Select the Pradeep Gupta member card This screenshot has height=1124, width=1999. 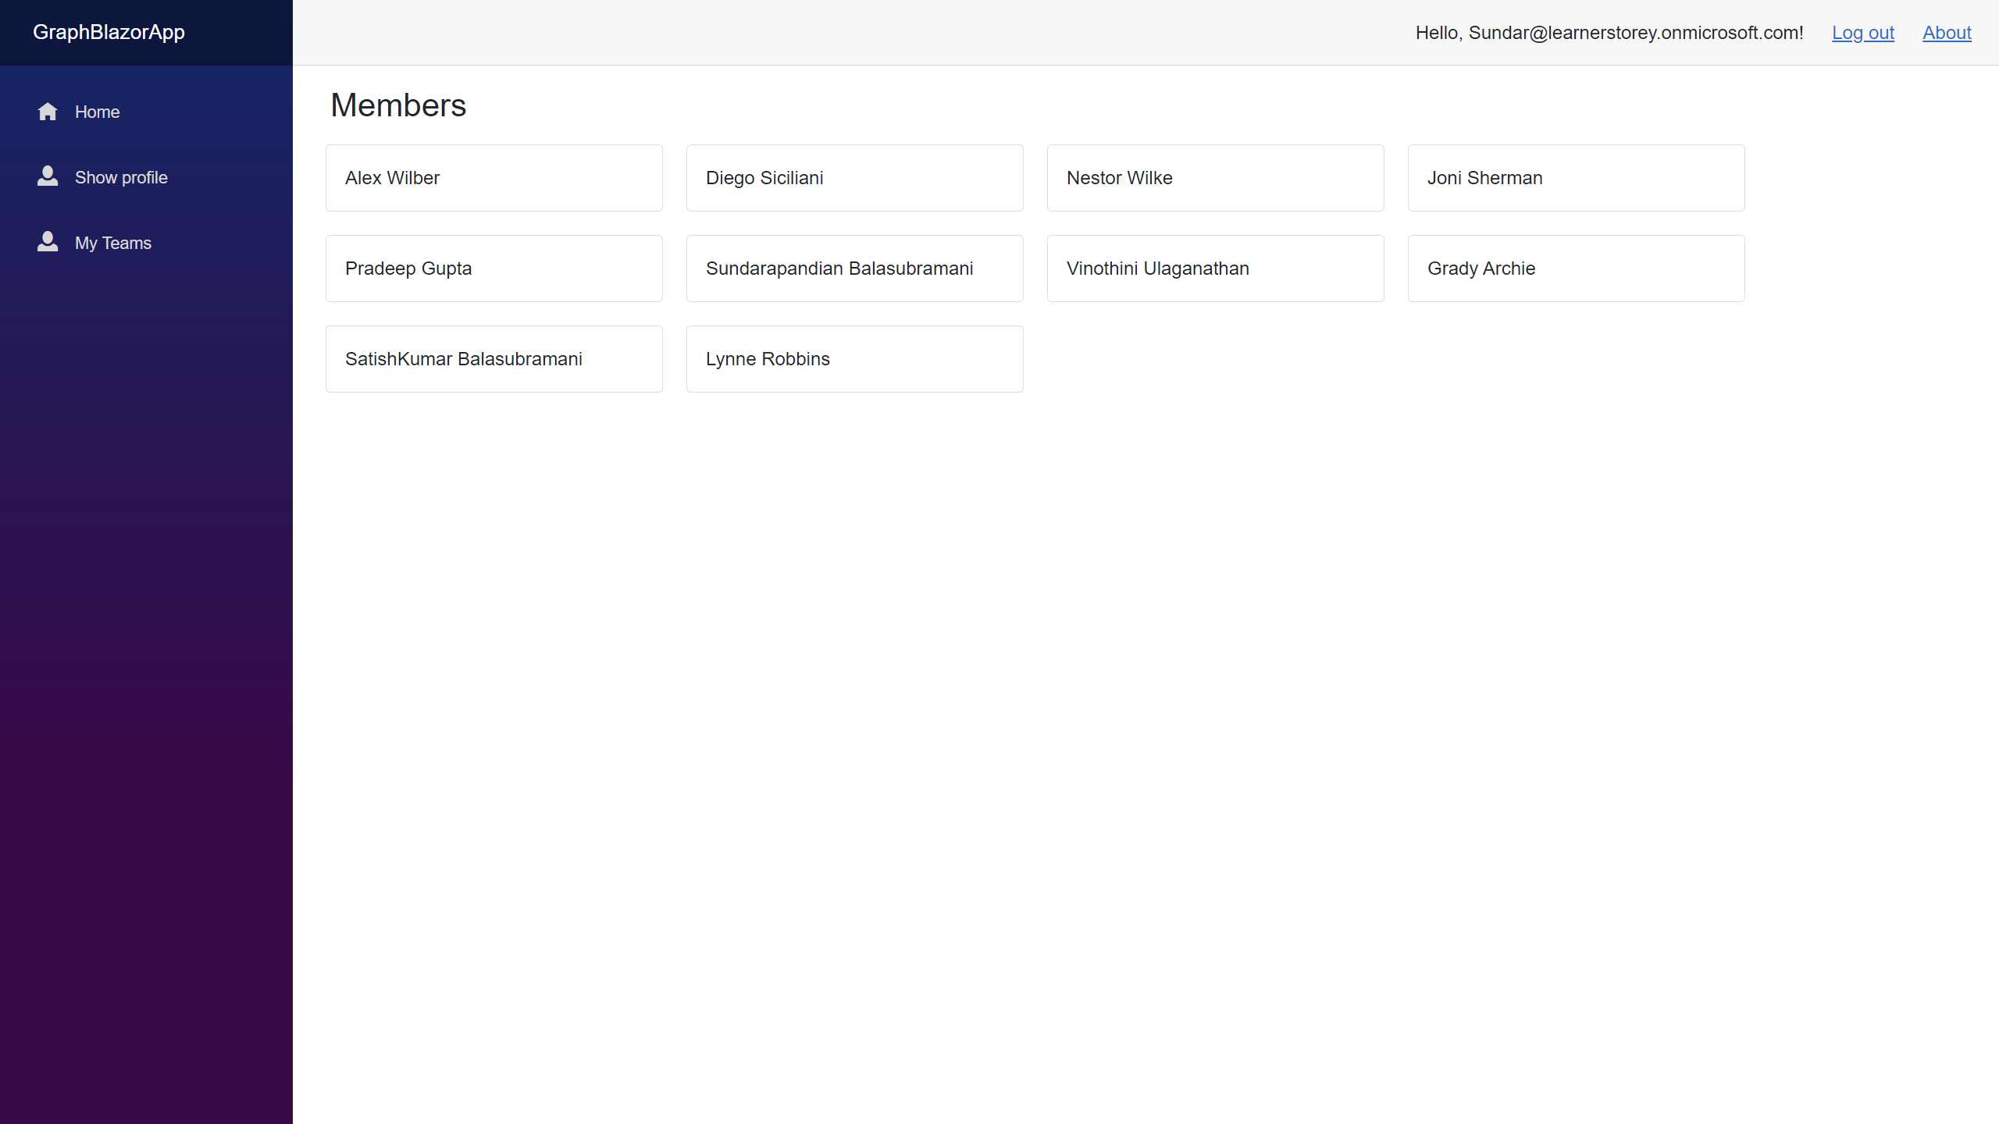click(x=494, y=269)
